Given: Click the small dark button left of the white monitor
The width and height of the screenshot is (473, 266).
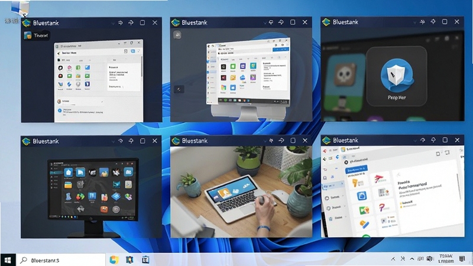Looking at the screenshot, I should [179, 89].
